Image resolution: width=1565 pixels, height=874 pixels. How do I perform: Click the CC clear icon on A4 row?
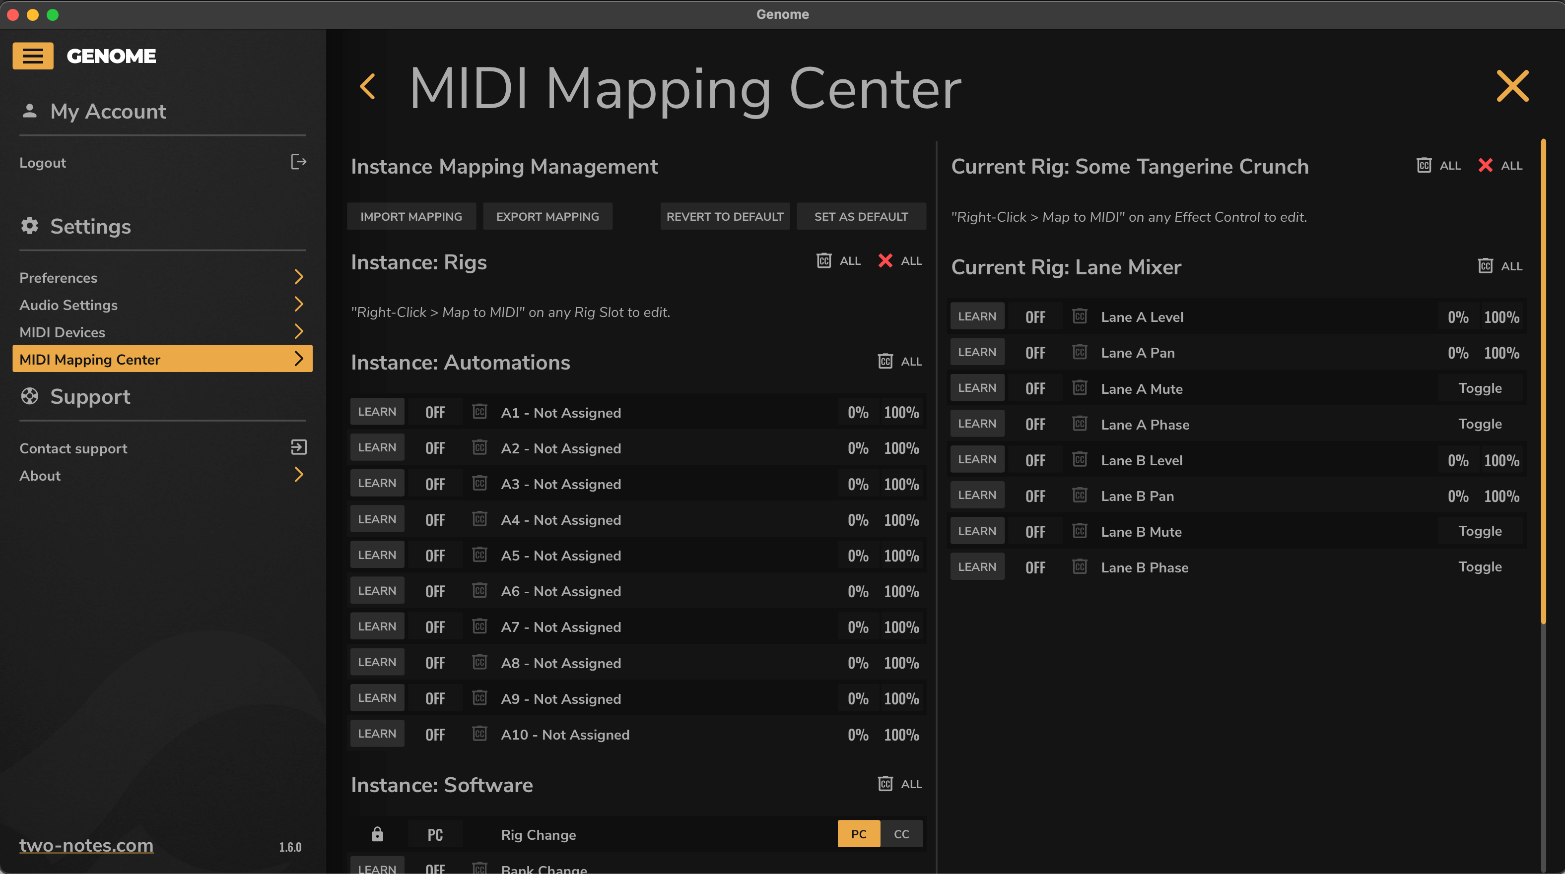click(x=479, y=519)
